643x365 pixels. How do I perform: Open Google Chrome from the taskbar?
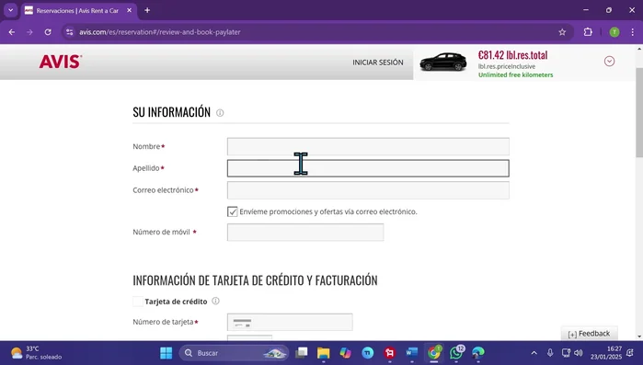pos(434,353)
